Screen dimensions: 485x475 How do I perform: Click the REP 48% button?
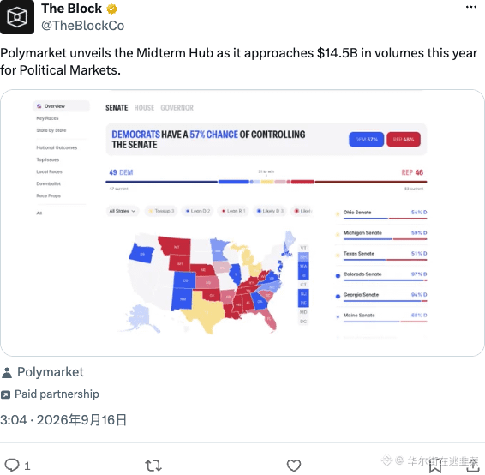pyautogui.click(x=404, y=140)
